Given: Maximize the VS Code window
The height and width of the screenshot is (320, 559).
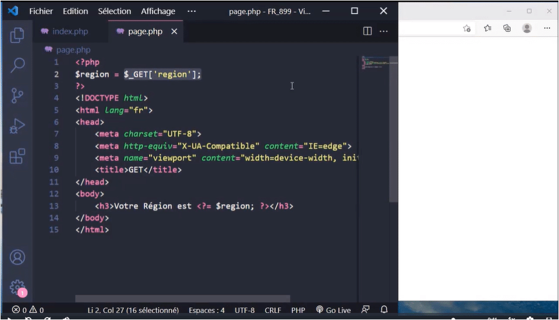Looking at the screenshot, I should 354,11.
